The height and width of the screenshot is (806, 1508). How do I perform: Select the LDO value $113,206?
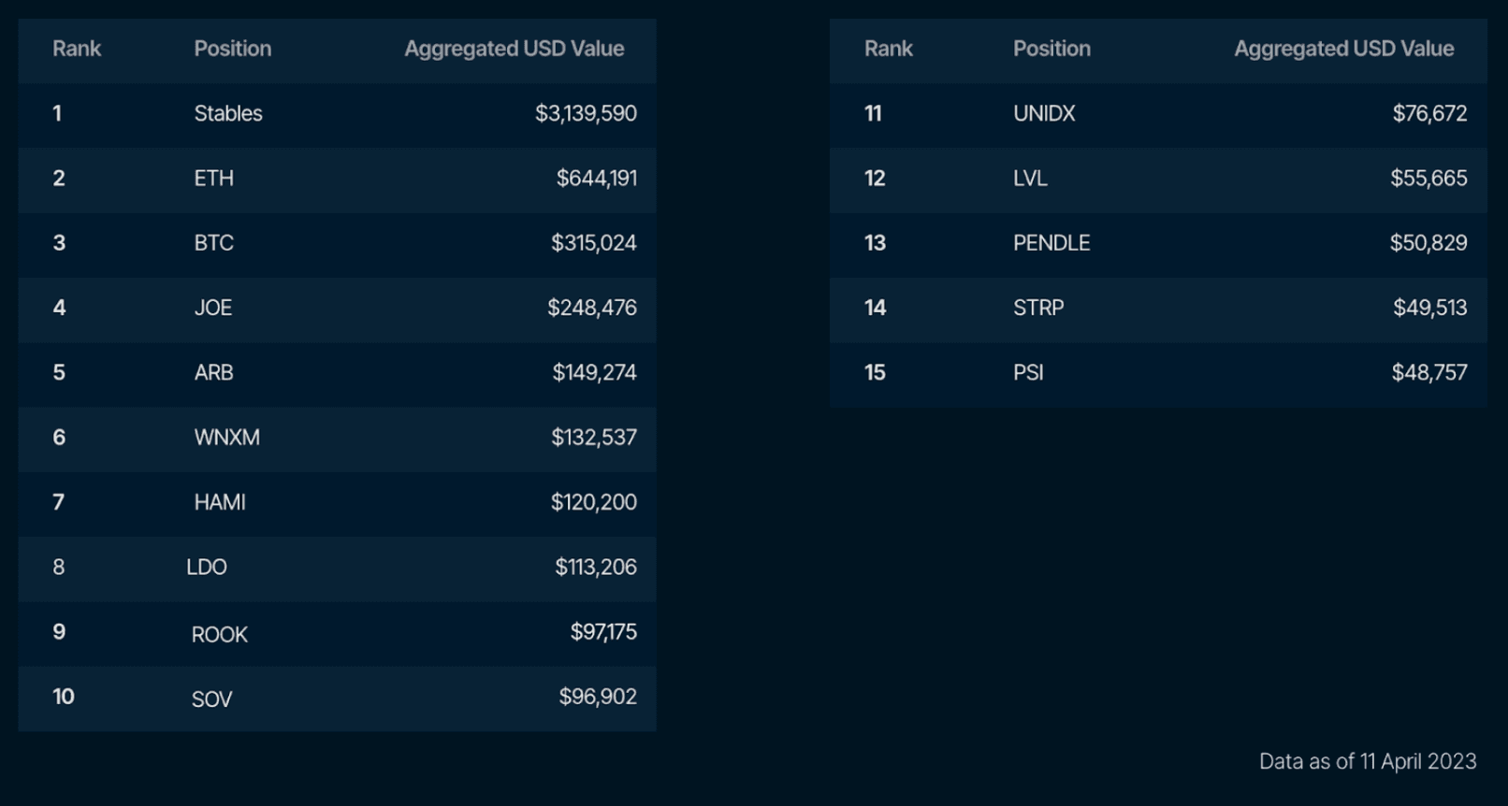(595, 567)
